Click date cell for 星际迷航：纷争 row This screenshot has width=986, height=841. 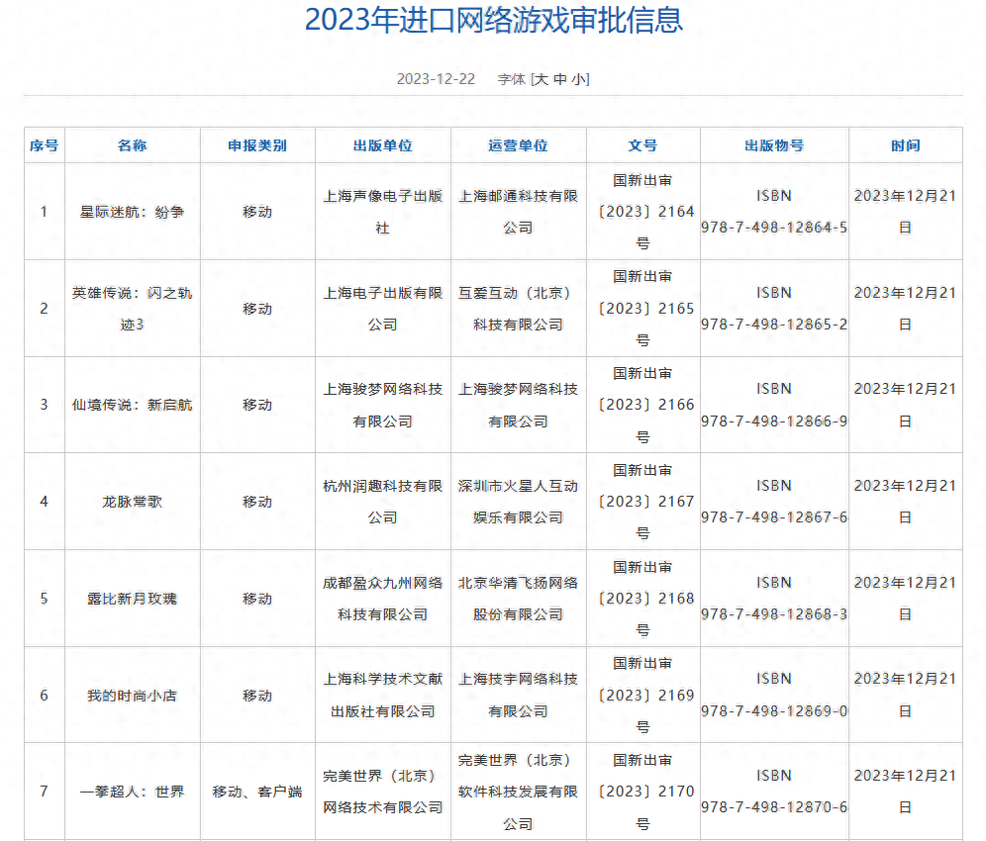point(906,212)
